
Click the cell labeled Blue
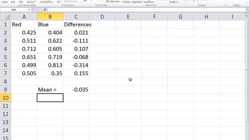[50, 24]
